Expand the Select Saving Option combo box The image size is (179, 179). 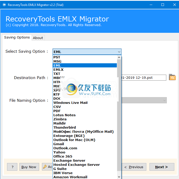tap(87, 52)
